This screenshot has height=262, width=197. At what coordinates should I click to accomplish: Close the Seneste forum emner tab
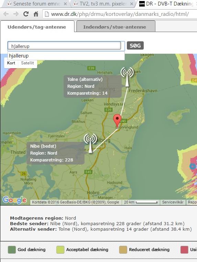[x=65, y=4]
